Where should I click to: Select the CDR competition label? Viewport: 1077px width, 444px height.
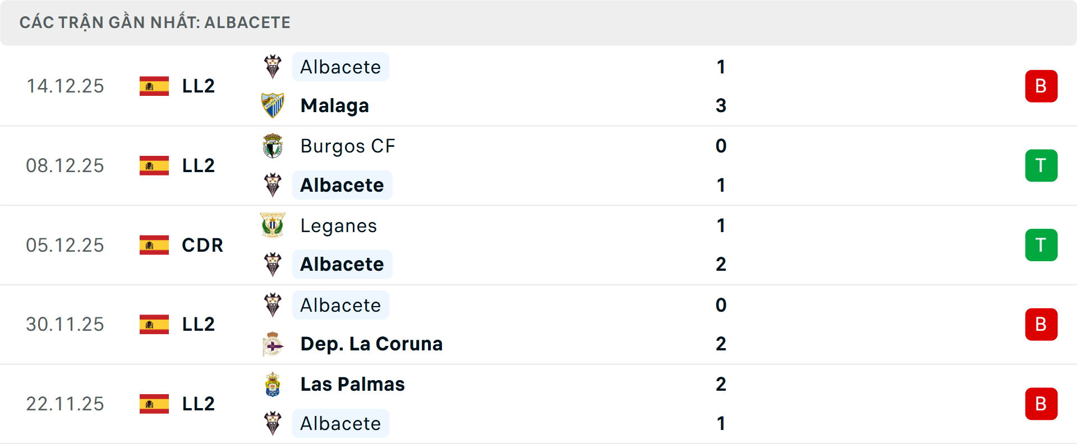(202, 245)
